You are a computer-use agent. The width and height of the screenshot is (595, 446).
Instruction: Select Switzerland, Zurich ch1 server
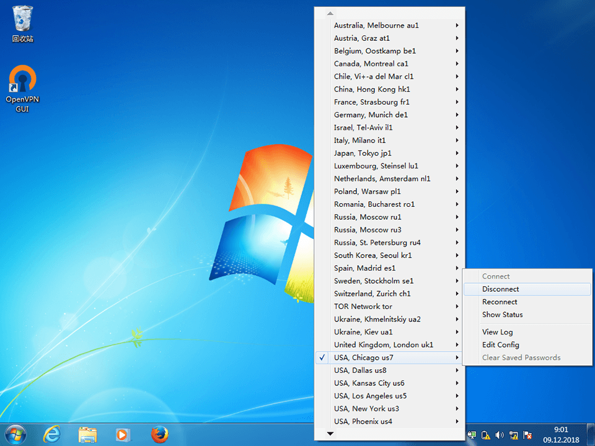pyautogui.click(x=389, y=294)
